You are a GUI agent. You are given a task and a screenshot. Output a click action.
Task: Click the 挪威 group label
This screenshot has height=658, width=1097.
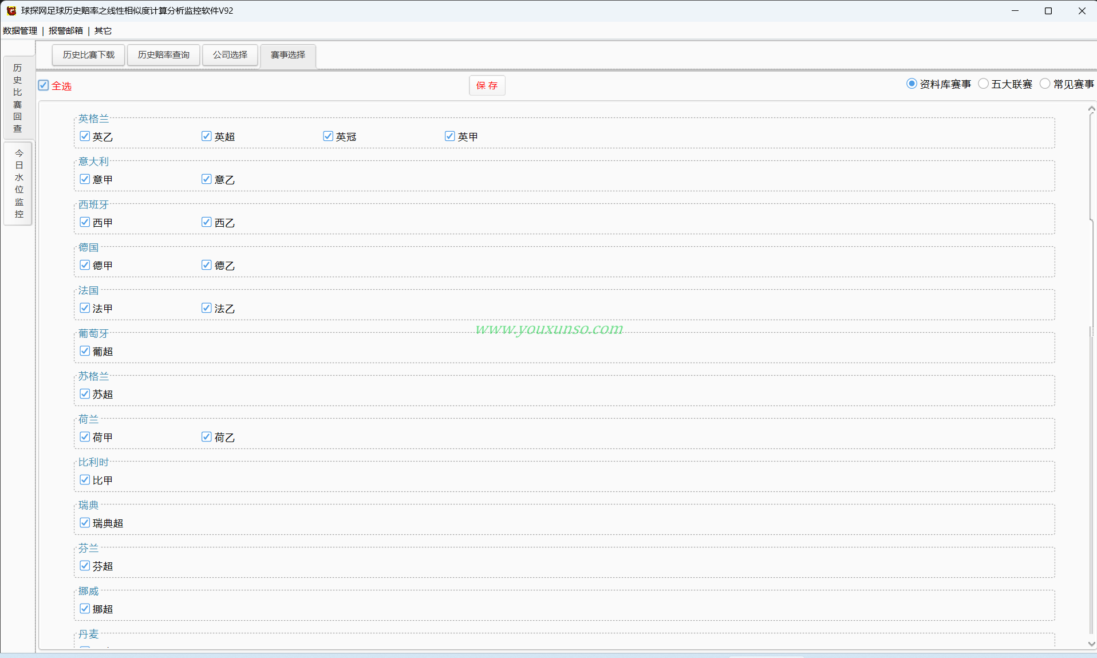pyautogui.click(x=89, y=591)
